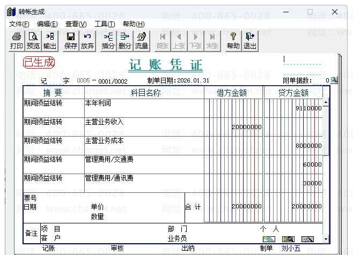Click the scroll up arrow of voucher table
Viewport: 353px width, 255px height.
pos(326,102)
